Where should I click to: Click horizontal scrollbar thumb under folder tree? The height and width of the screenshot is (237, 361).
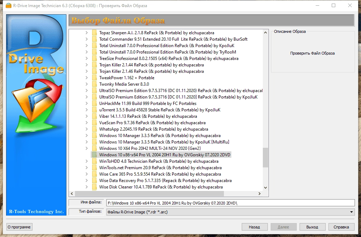tap(149, 194)
